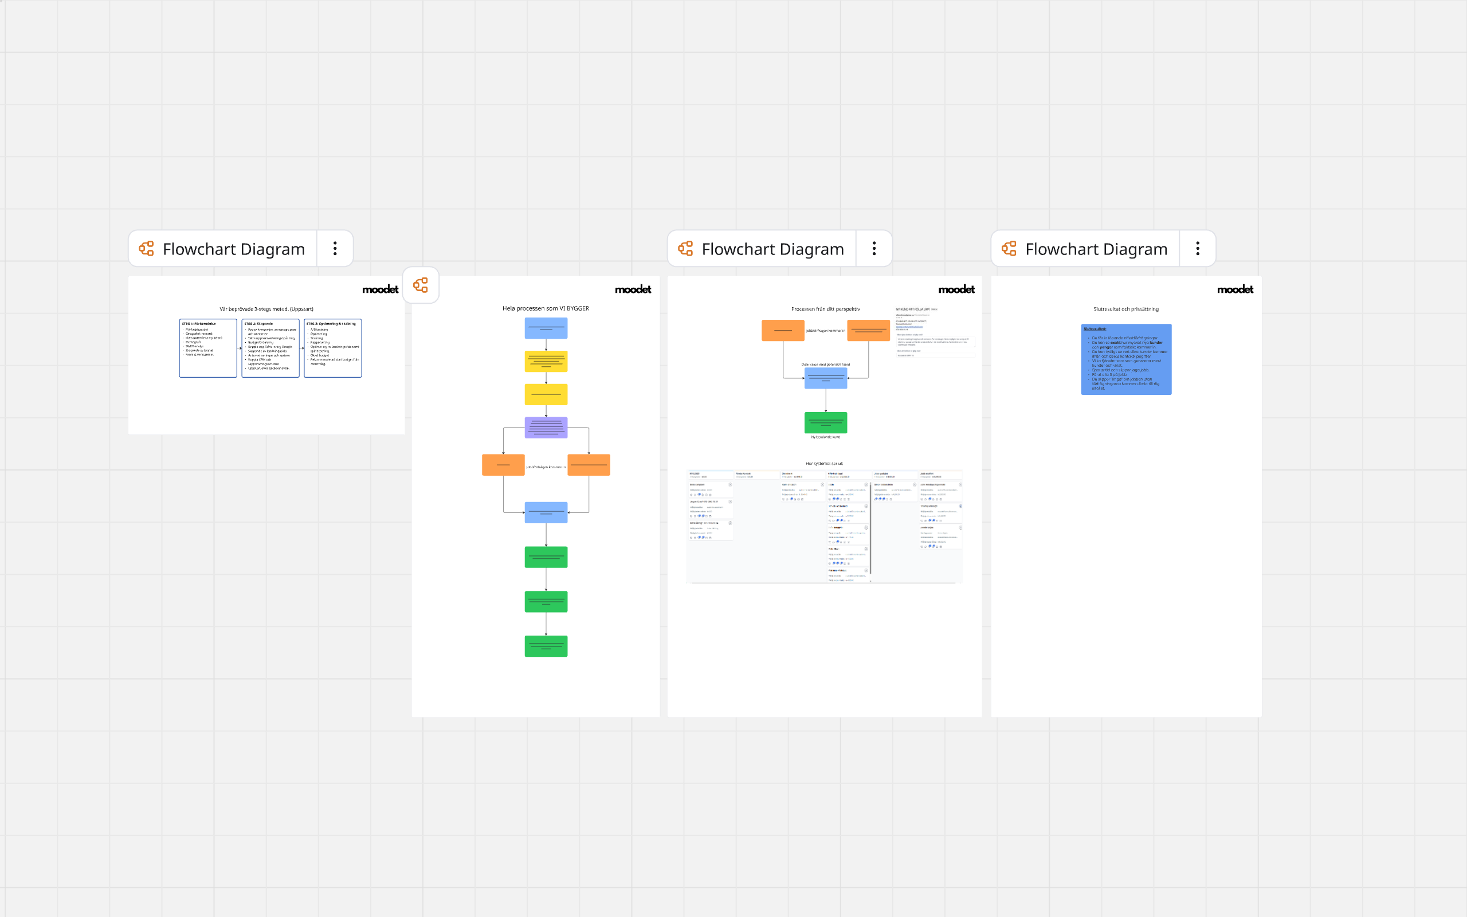Select the rightmost 'Flowchart Diagram' title label

(x=1096, y=249)
